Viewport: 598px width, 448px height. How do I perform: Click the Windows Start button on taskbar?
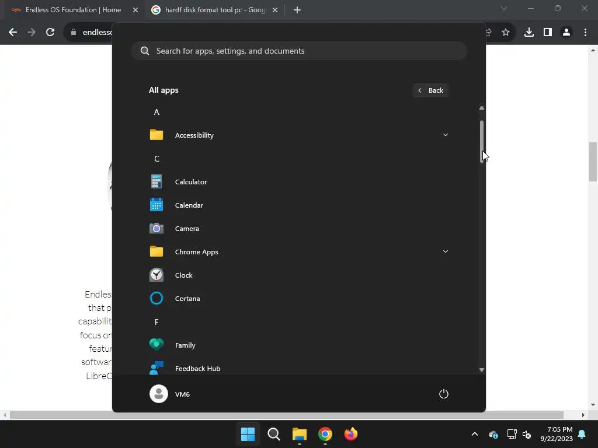click(248, 434)
